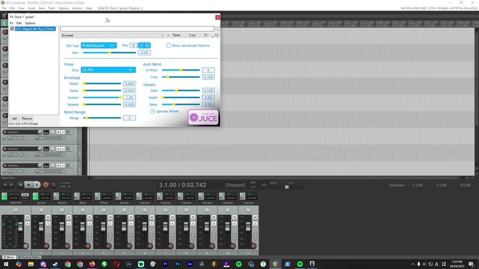Mute the master channel in mixer
This screenshot has width=479, height=269.
27,217
